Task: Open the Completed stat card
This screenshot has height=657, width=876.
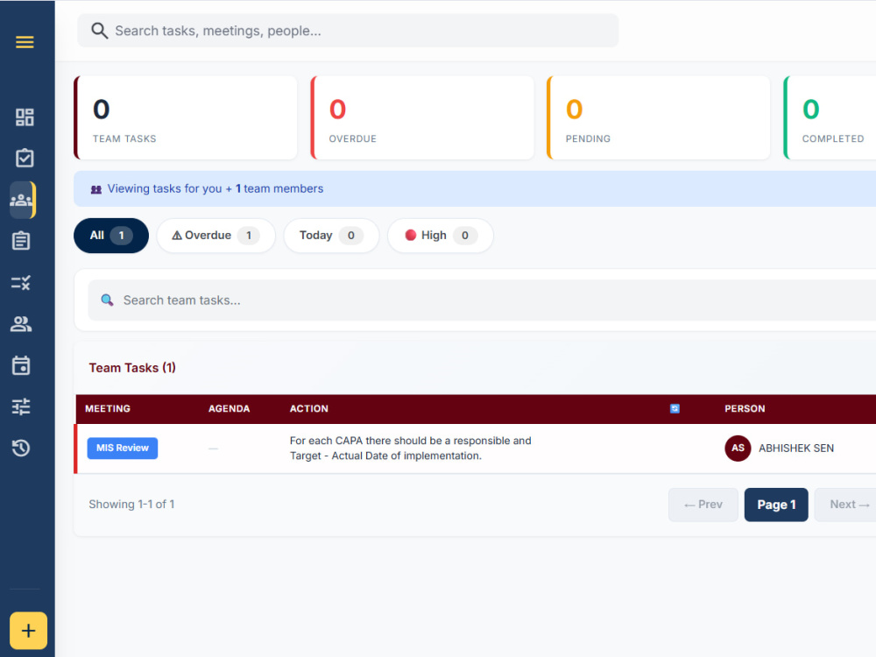Action: click(x=830, y=118)
